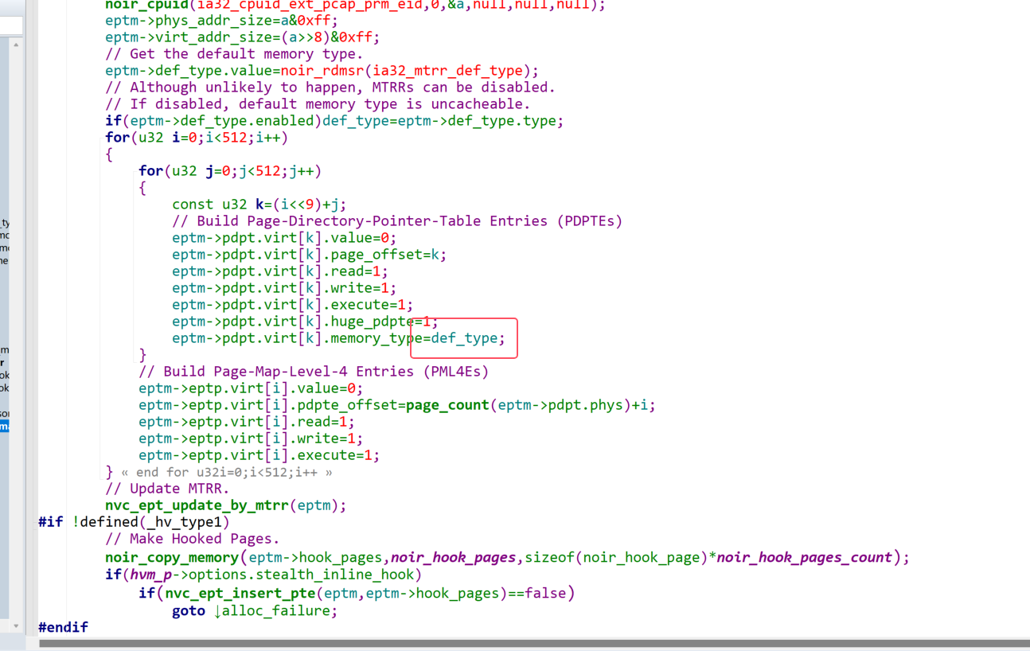Click the "huge_pdpte" field assignment line
This screenshot has width=1030, height=651.
(305, 322)
